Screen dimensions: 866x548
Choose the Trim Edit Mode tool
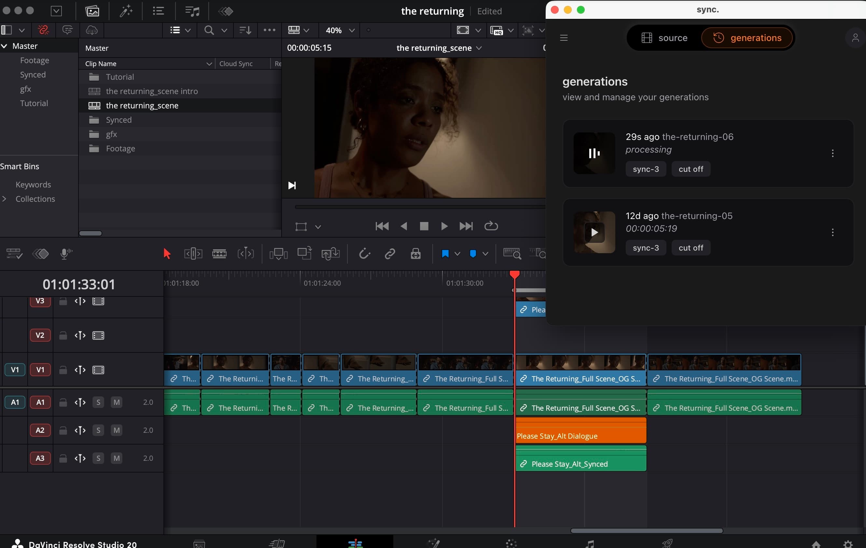point(193,254)
